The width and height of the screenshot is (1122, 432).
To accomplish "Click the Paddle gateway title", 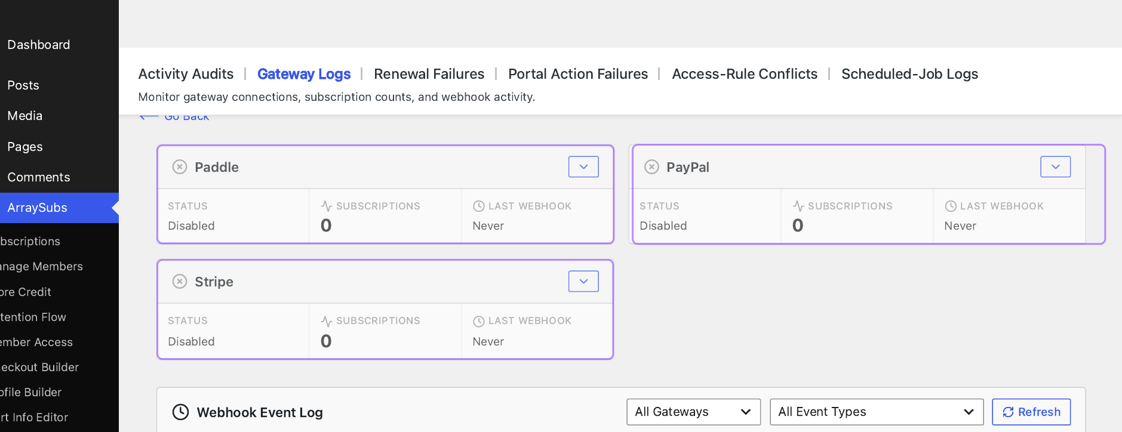I will pos(217,167).
